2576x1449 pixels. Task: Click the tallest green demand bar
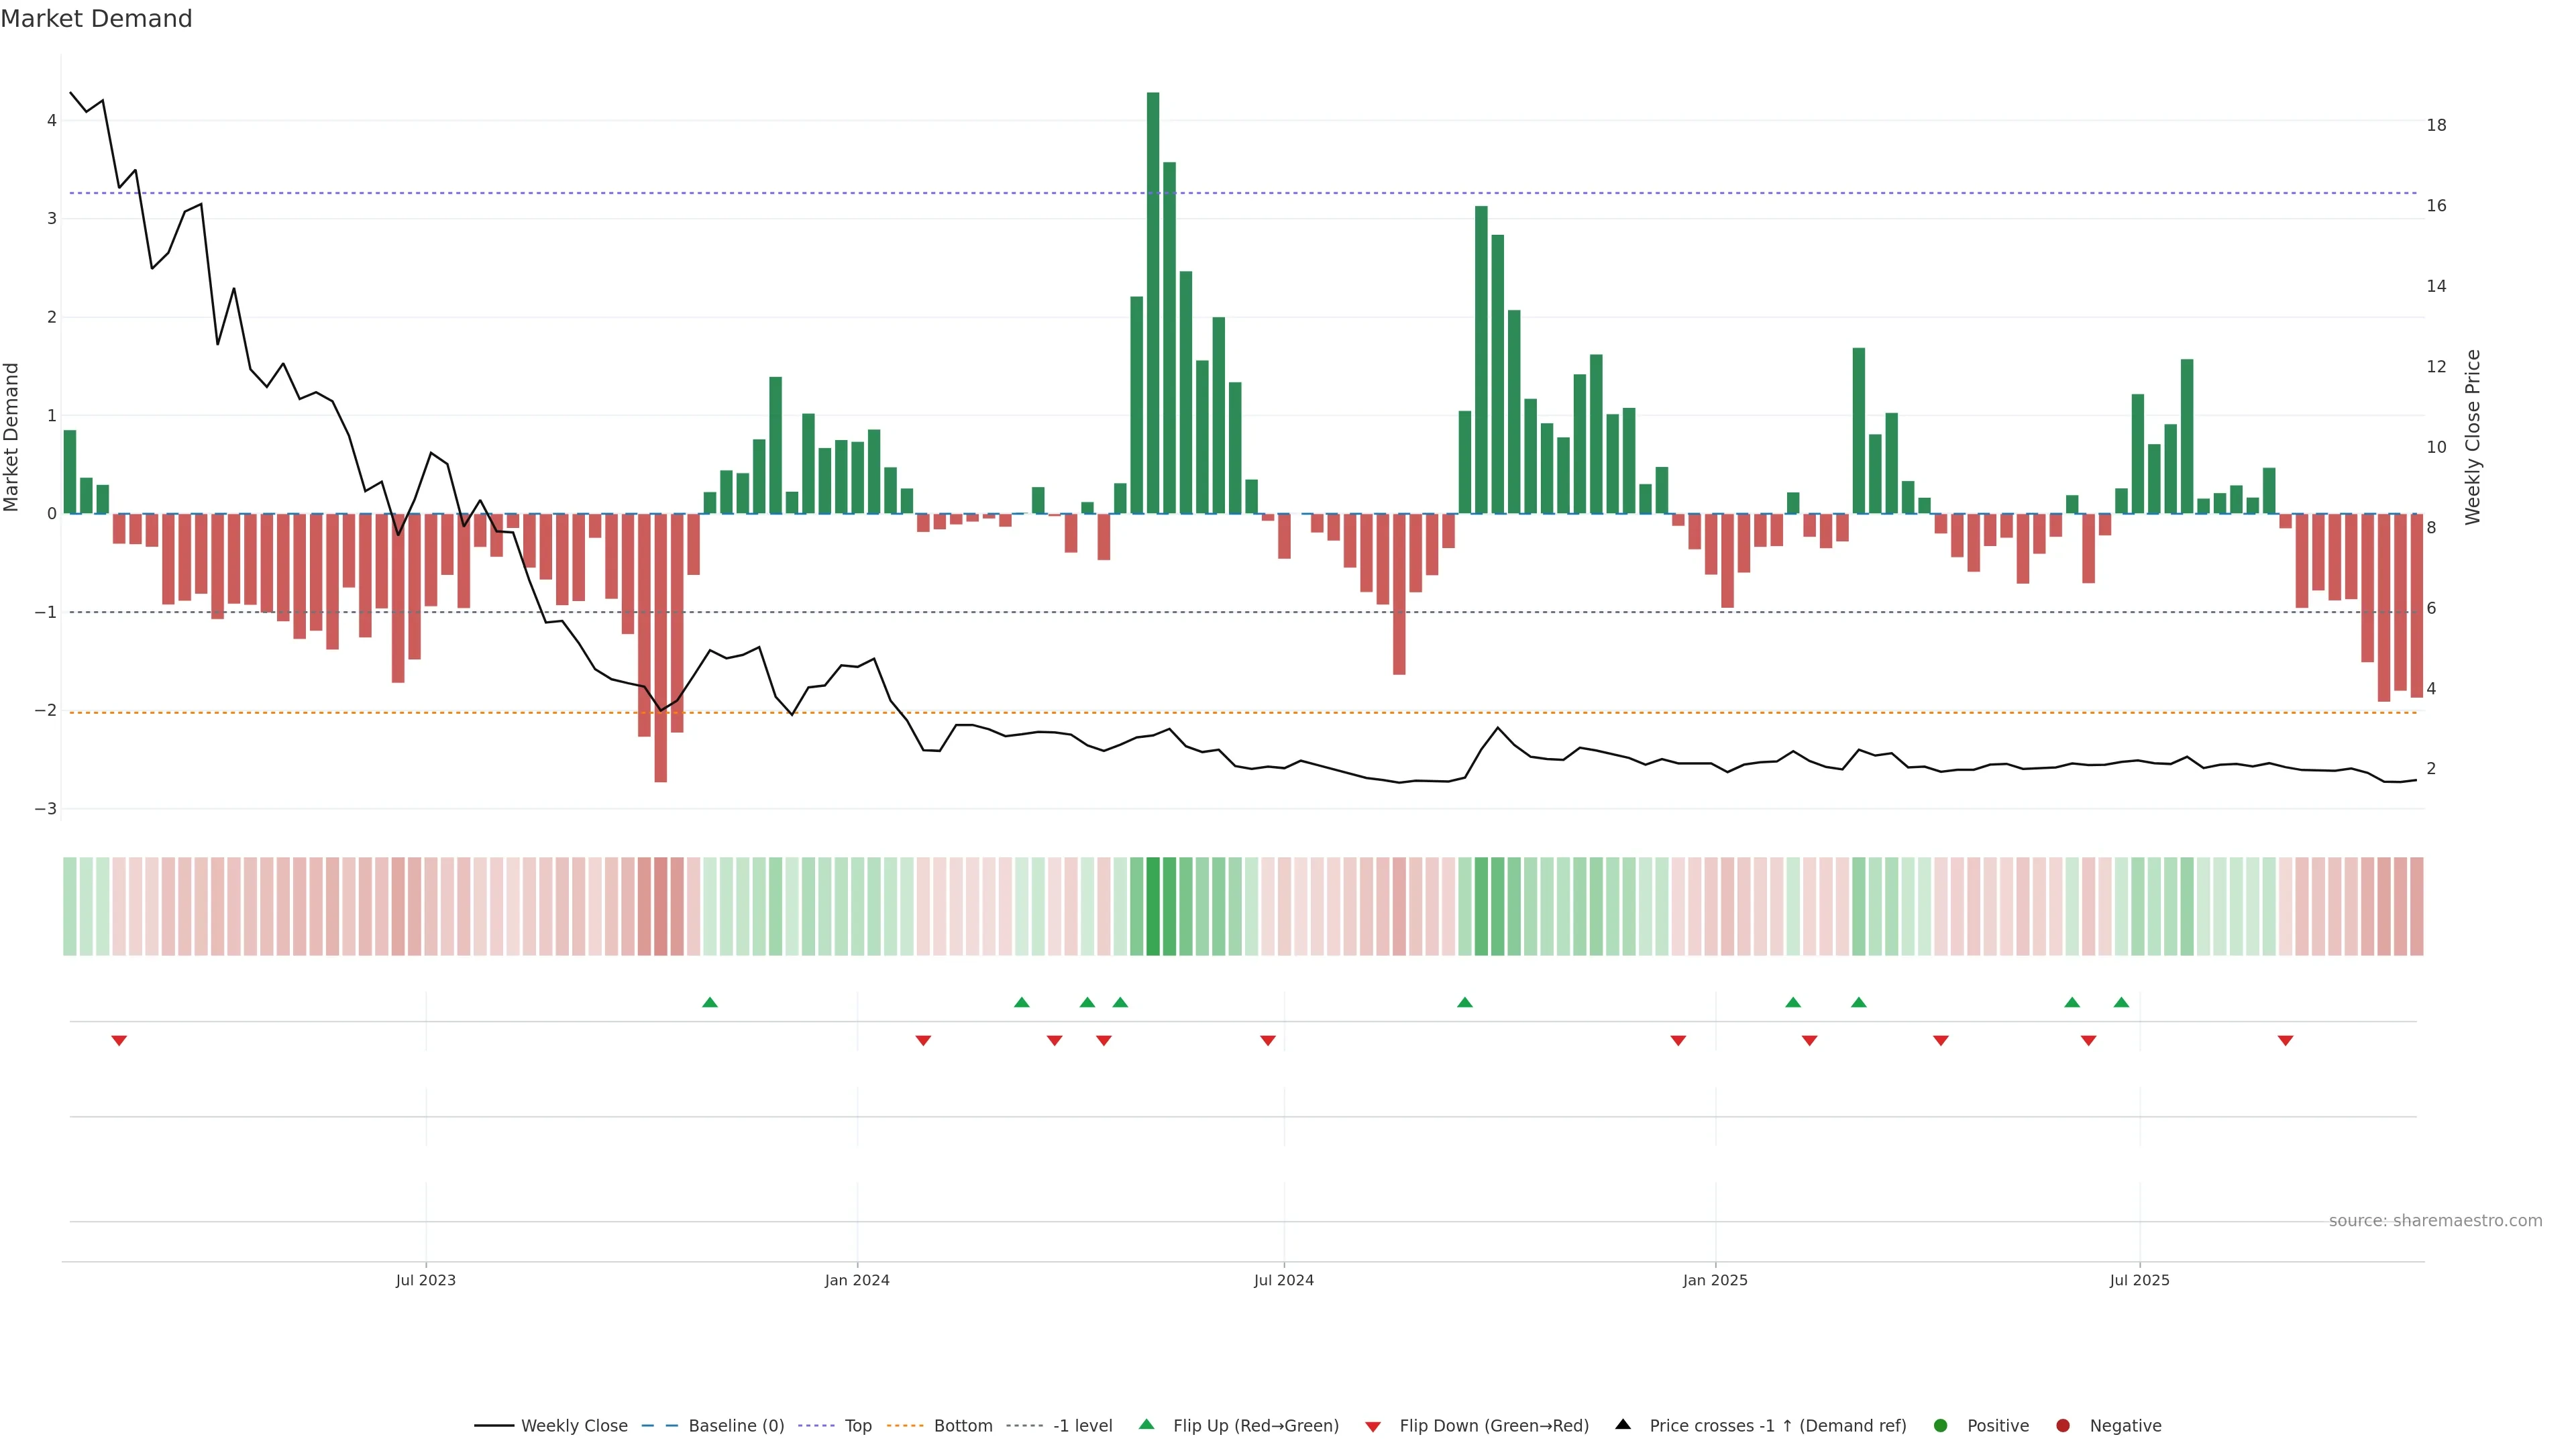[x=1153, y=300]
